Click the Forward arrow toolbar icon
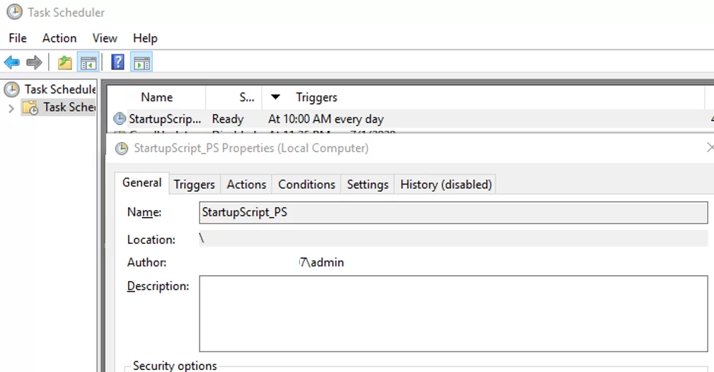The width and height of the screenshot is (714, 372). 34,62
